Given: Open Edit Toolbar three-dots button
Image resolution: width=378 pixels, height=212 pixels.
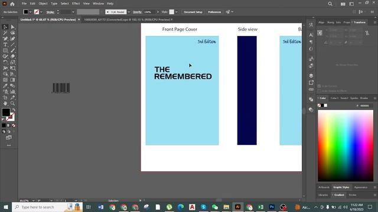Looking at the screenshot, I should (x=9, y=145).
